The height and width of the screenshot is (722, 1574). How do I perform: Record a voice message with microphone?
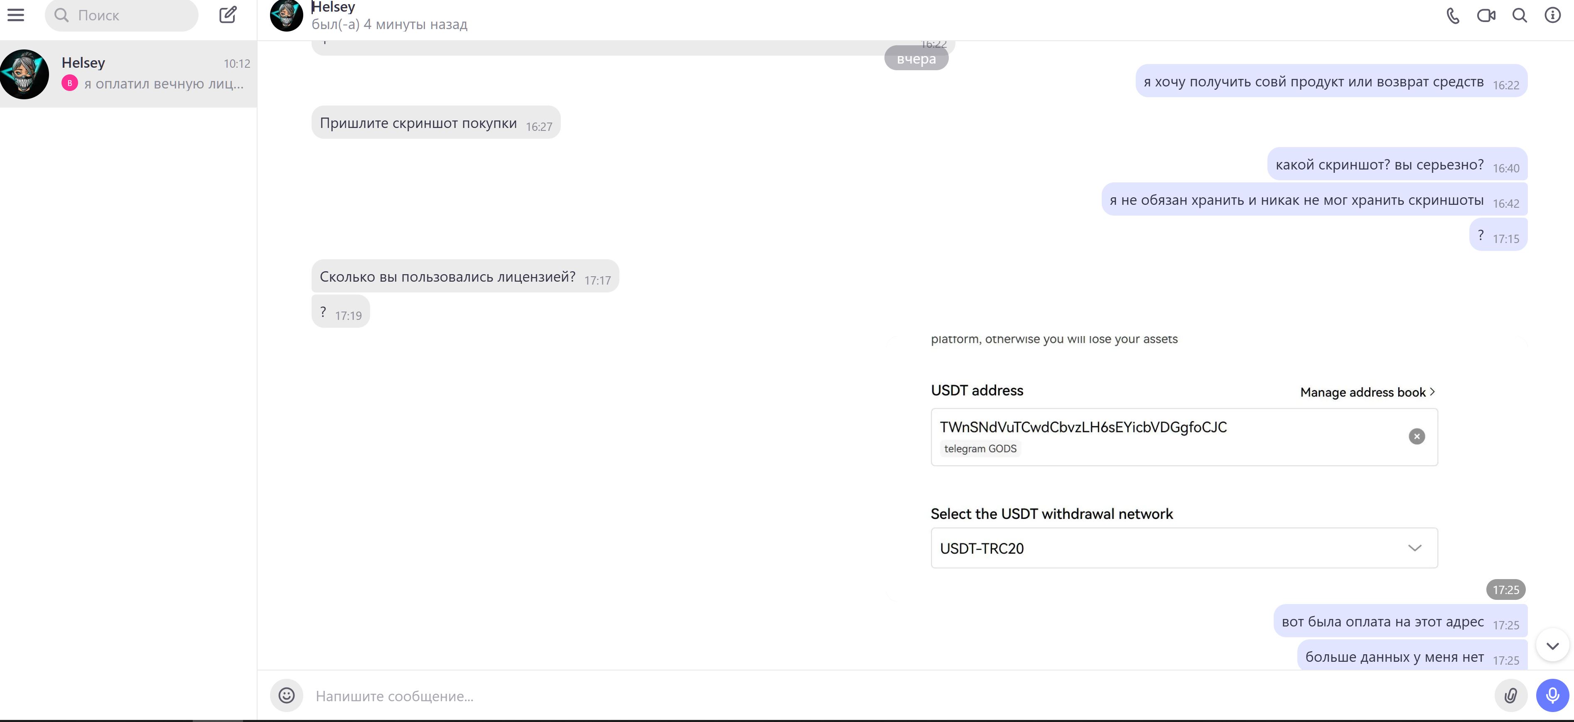[x=1552, y=695]
